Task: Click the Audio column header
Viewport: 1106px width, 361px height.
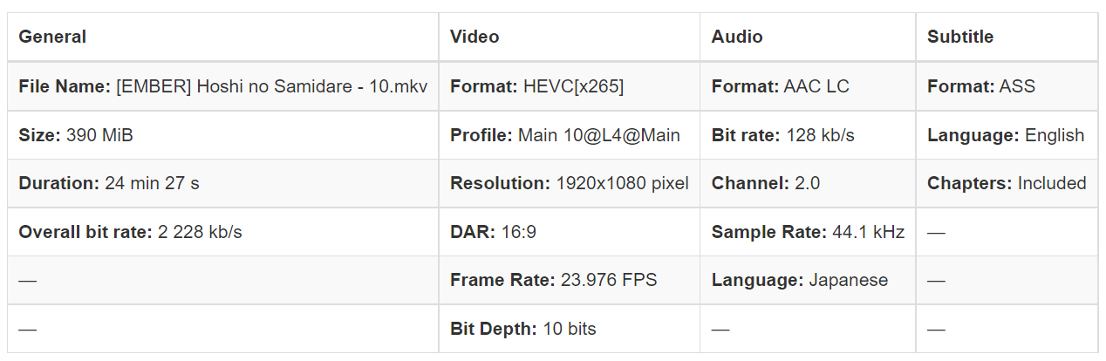Action: pos(737,37)
